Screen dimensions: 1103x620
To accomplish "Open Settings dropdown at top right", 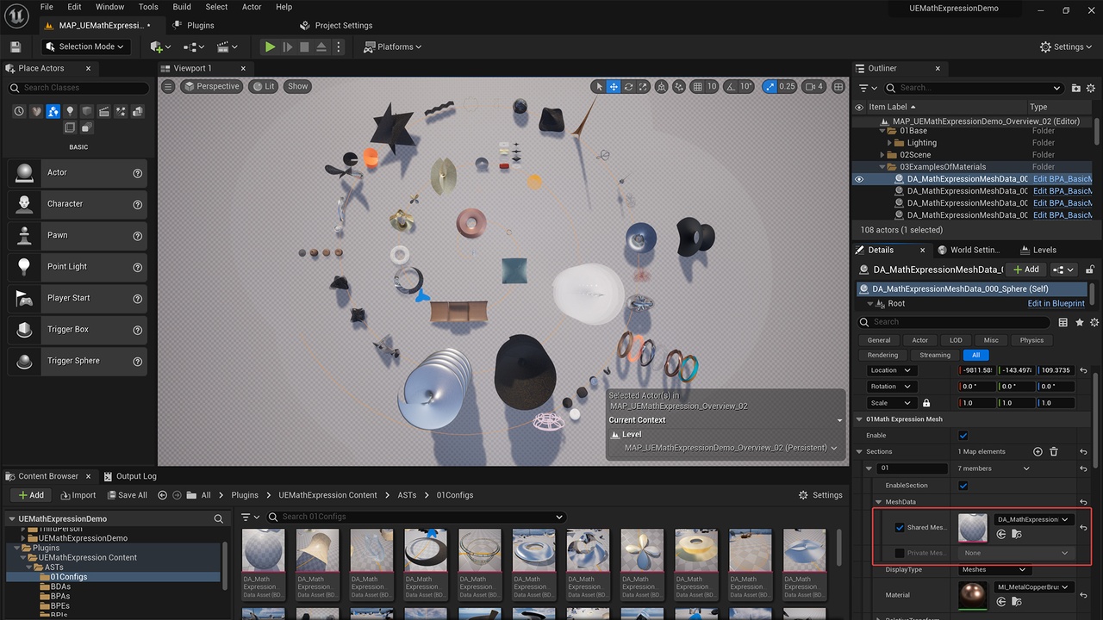I will point(1067,46).
